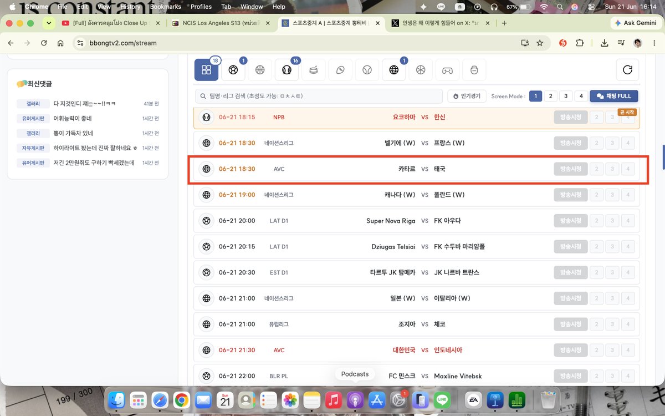Image resolution: width=665 pixels, height=416 pixels.
Task: Click 방송시청 for 캐나다 (W) vs 폴란드 (W)
Action: (570, 195)
